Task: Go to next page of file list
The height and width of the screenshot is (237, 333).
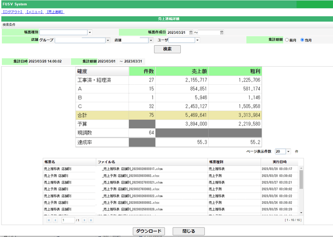Action: (85, 220)
